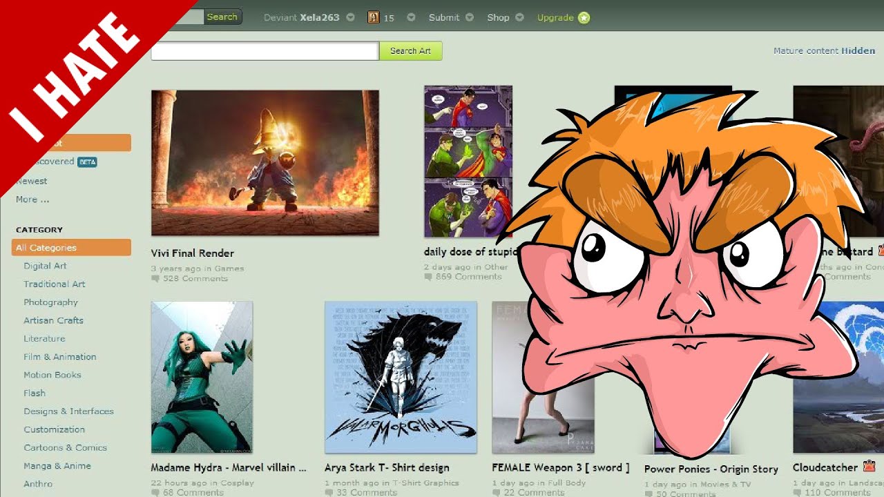Viewport: 884px width, 497px height.
Task: Click comment bubble icon beside 33 Comments
Action: coord(329,493)
